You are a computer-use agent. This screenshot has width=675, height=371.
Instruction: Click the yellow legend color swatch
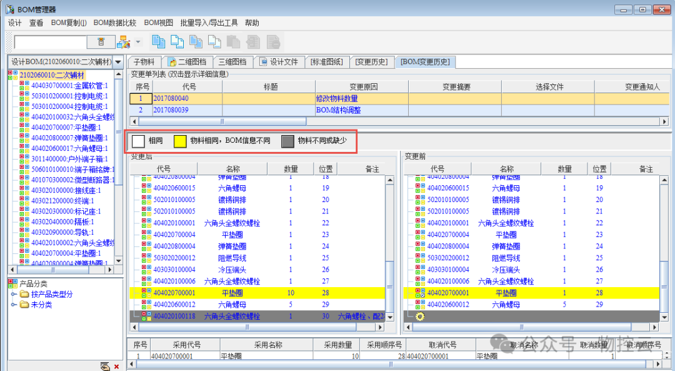tap(181, 141)
